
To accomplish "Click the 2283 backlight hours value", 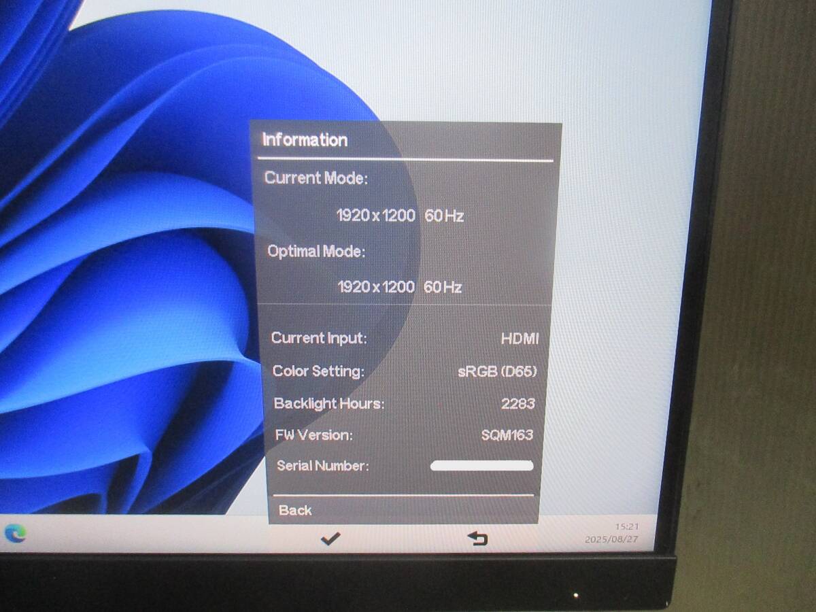I will 518,403.
